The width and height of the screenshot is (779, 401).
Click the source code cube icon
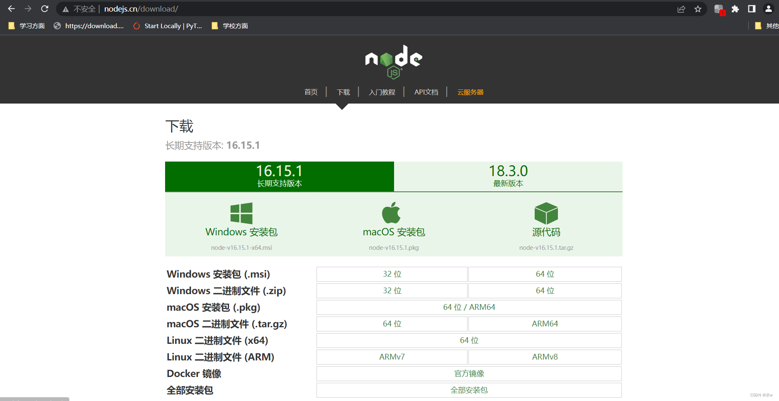[546, 213]
